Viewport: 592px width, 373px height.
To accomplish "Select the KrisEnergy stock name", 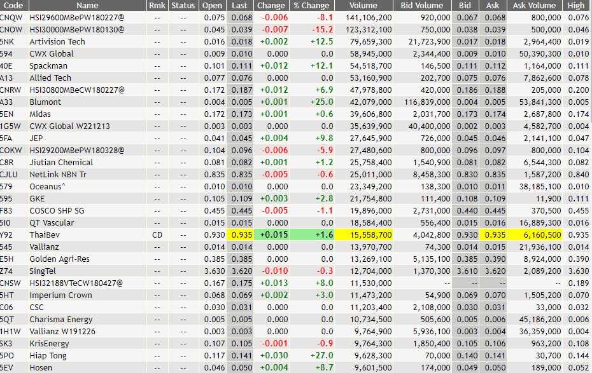I will click(50, 343).
